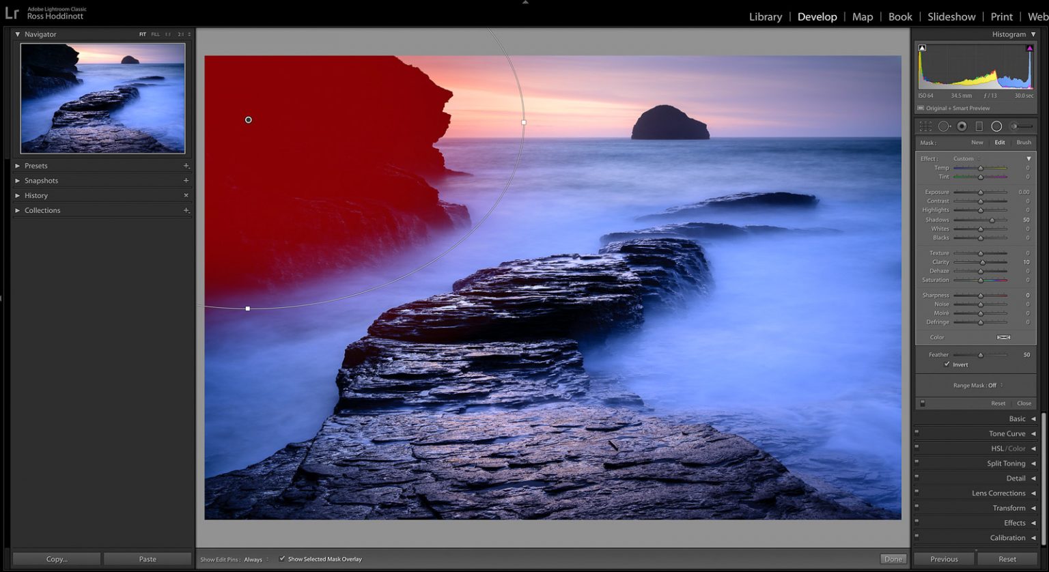Toggle Show Selected Mask Overlay
1049x572 pixels.
(282, 558)
